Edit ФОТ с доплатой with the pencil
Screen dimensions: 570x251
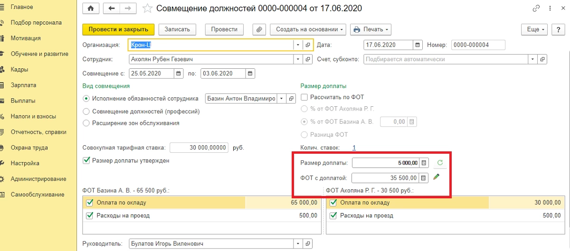click(437, 177)
